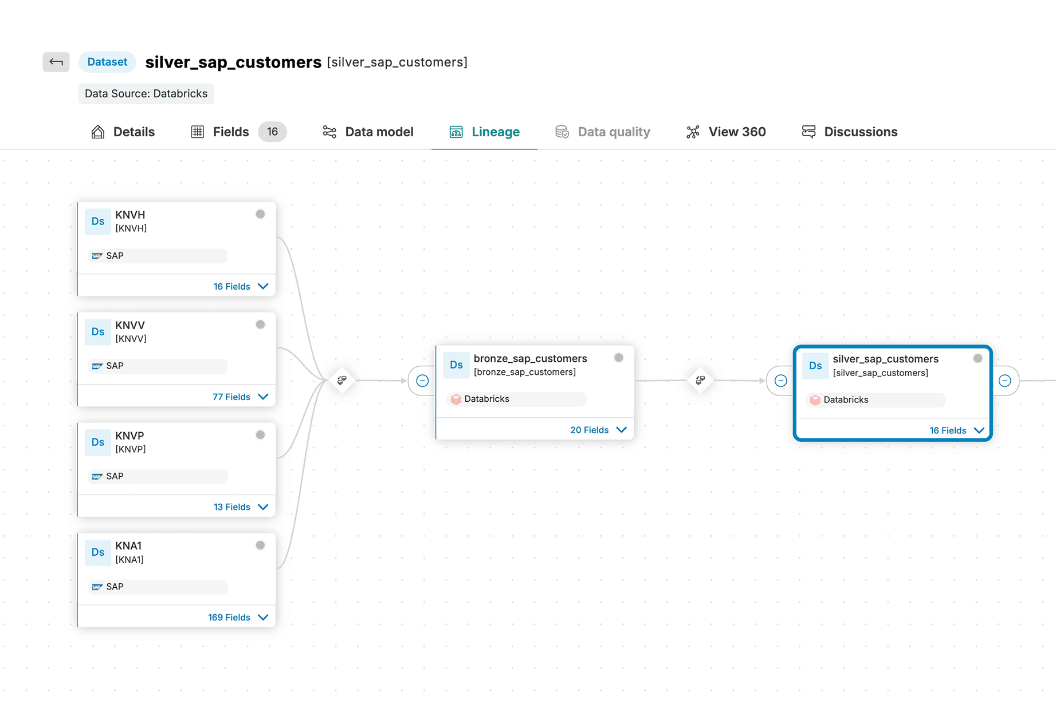Click silver_sap_customers node status dot
This screenshot has height=708, width=1056.
point(978,358)
